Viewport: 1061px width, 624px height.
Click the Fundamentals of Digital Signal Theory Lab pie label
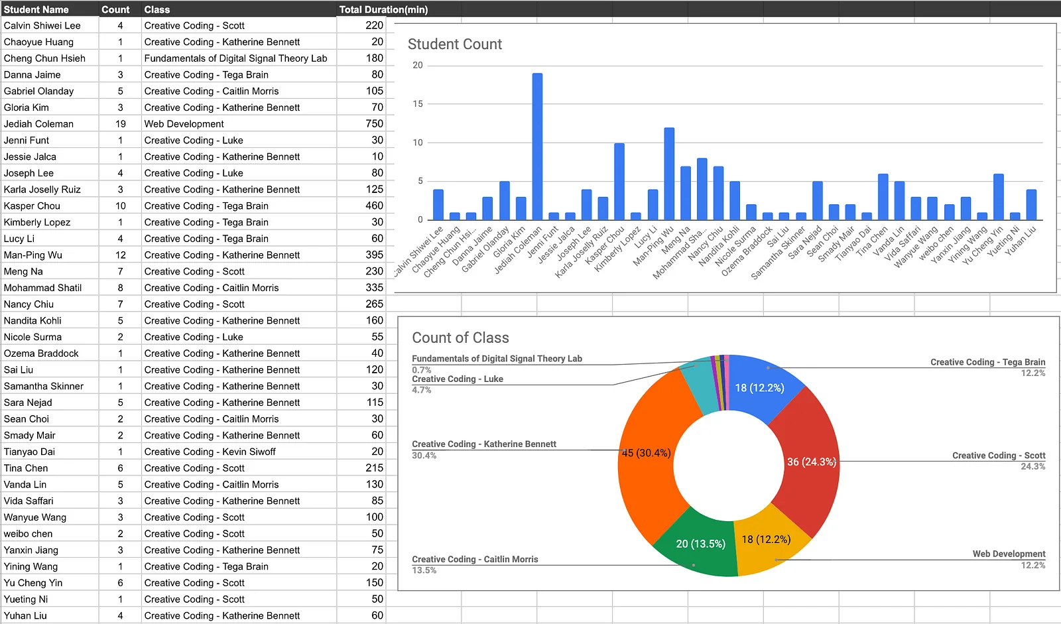coord(497,358)
